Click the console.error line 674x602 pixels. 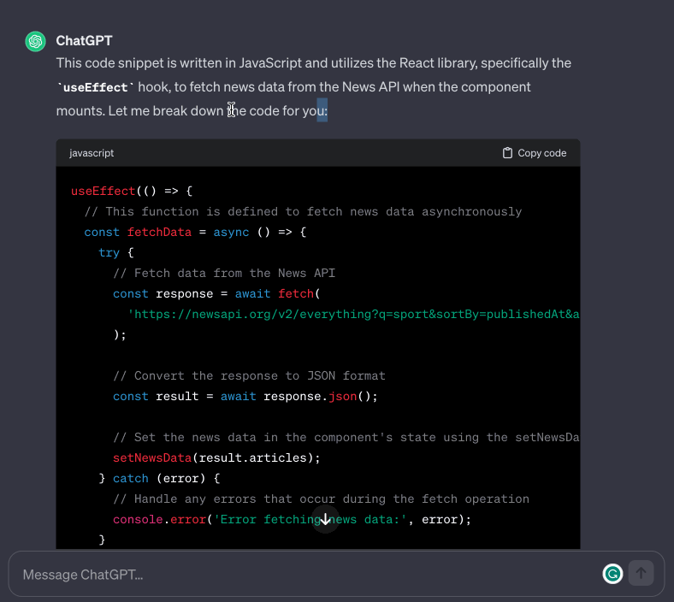[292, 520]
